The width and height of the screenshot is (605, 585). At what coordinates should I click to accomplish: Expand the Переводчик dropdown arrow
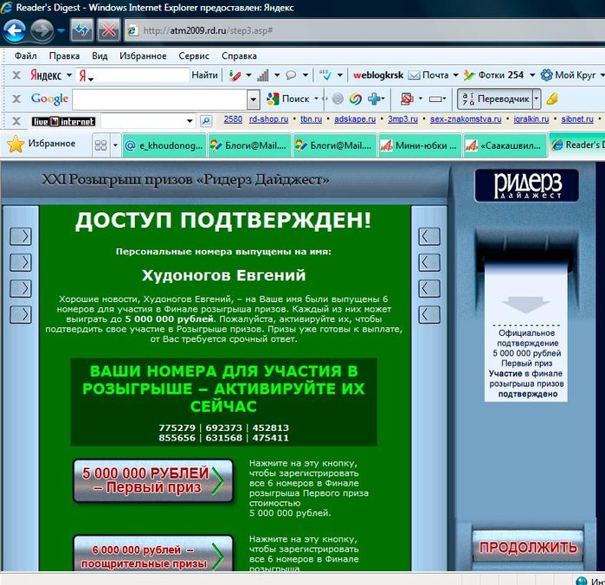(537, 100)
